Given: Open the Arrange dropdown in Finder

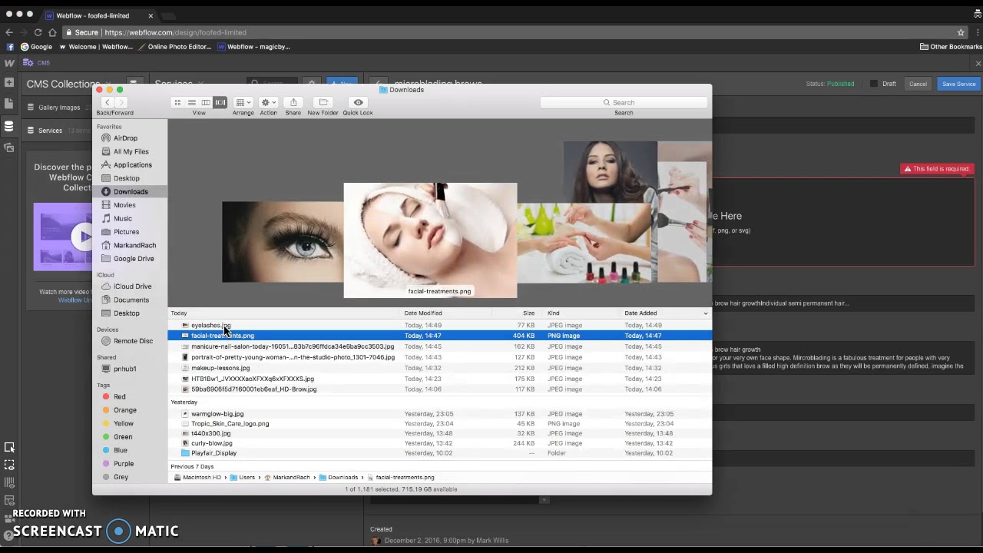Looking at the screenshot, I should tap(243, 102).
